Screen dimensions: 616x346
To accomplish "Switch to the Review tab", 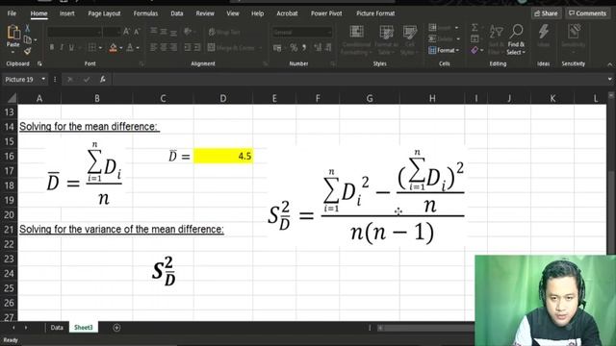I will 205,13.
